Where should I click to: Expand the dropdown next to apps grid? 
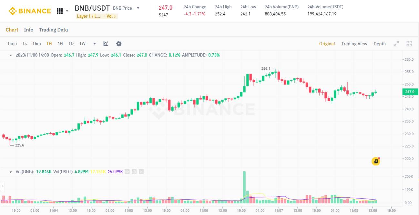click(67, 11)
